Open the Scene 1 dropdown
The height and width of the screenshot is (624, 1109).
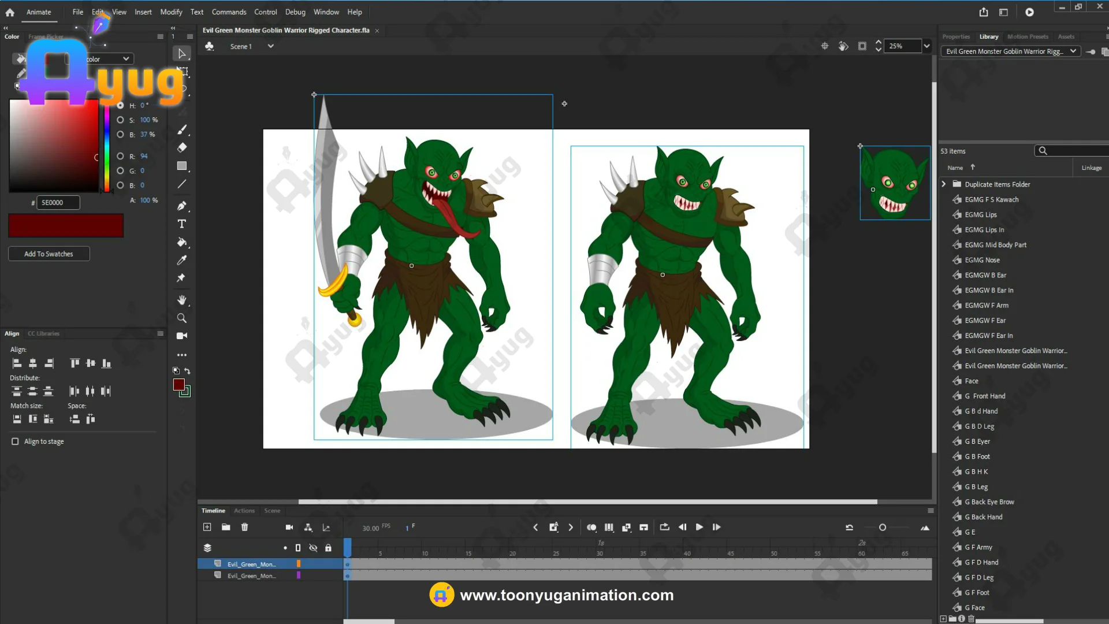click(270, 46)
